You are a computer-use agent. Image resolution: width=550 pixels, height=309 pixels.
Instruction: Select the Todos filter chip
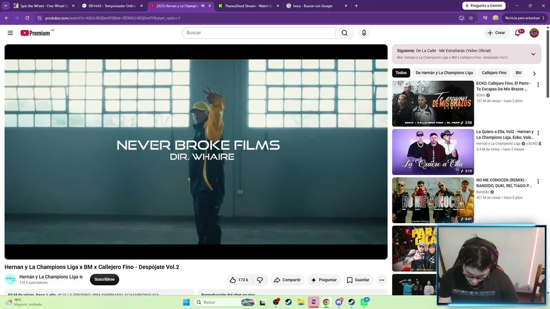point(401,73)
